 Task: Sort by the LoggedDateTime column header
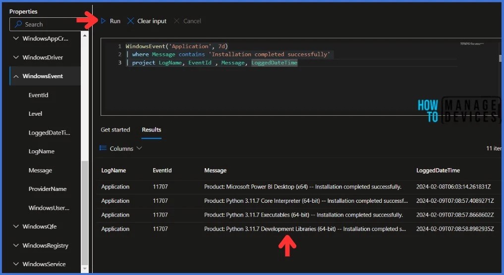(x=438, y=170)
